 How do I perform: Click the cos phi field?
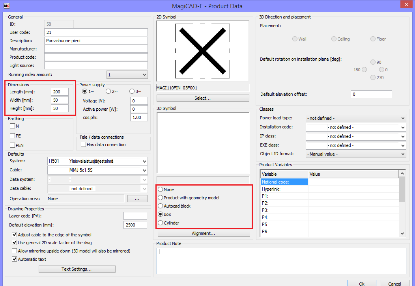pos(139,117)
